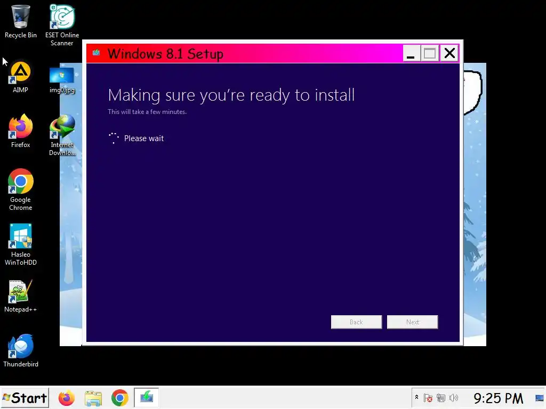Click 'Making sure you're ready to install' heading
The height and width of the screenshot is (409, 546).
[x=231, y=95]
